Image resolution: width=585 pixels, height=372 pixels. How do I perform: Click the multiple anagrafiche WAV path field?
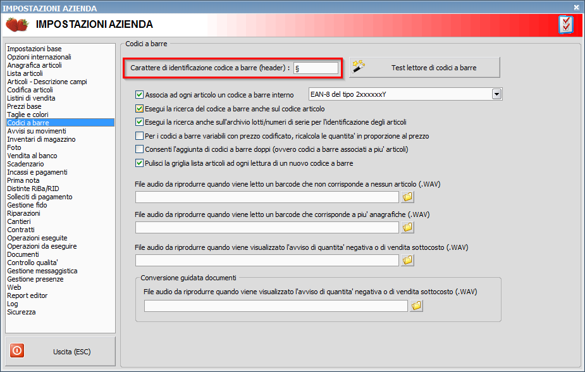[267, 227]
